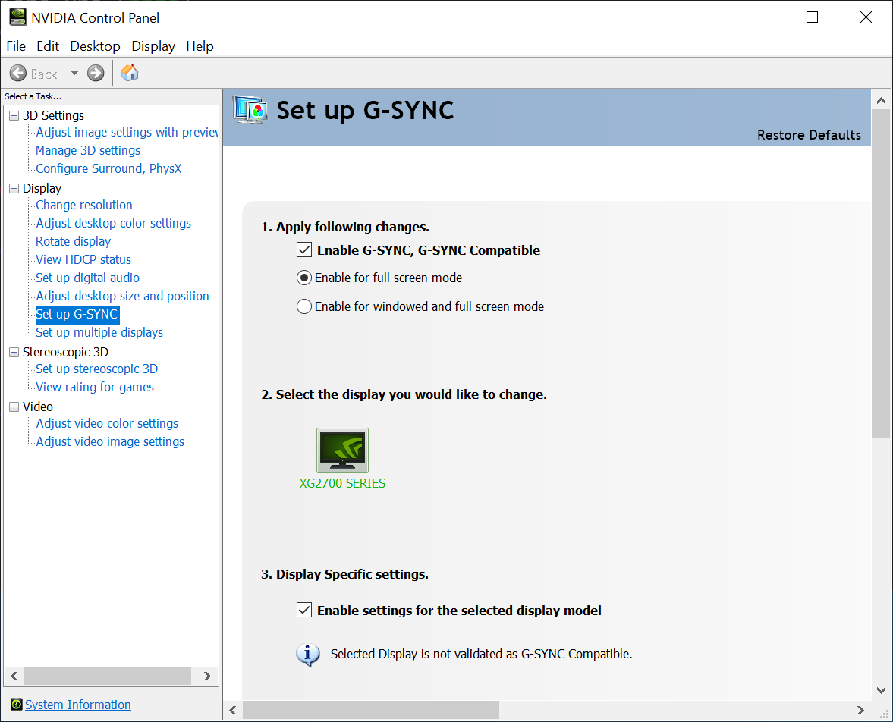The height and width of the screenshot is (722, 893).
Task: Collapse the 3D Settings tree node
Action: pyautogui.click(x=14, y=115)
